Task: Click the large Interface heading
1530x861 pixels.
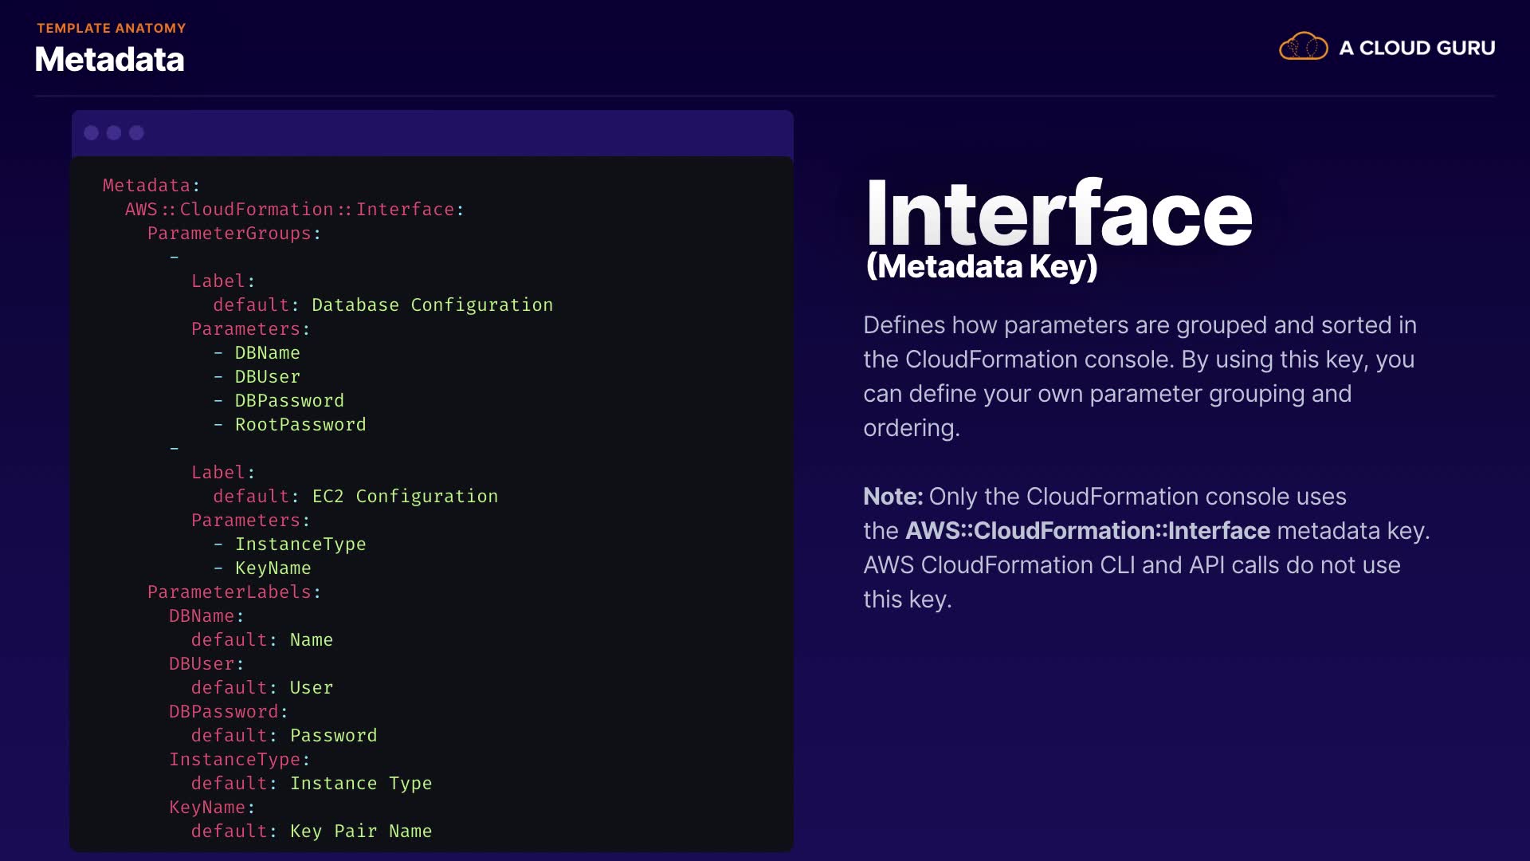Action: 1058,213
